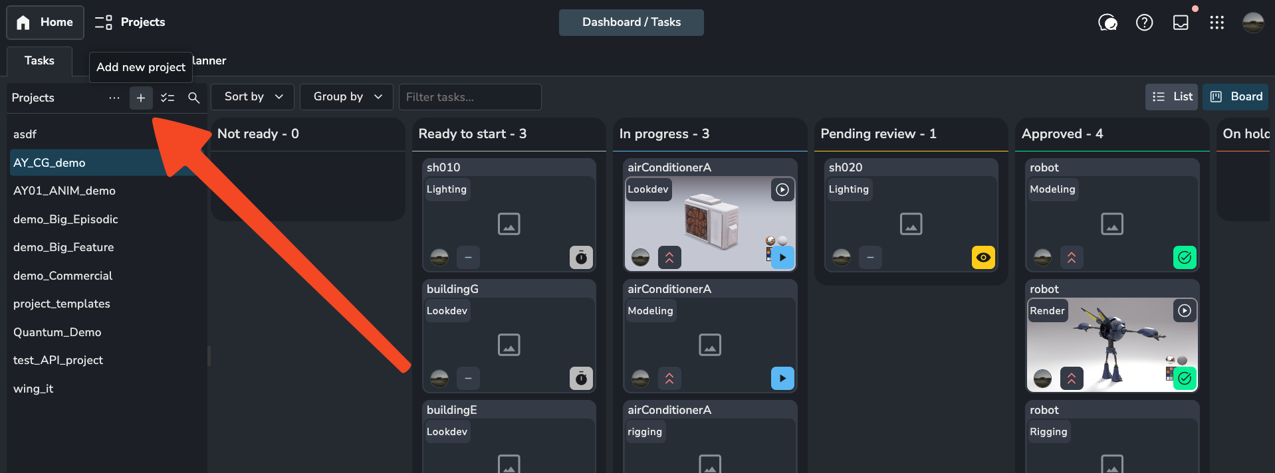Select the test_API_project project
The width and height of the screenshot is (1275, 473).
106,360
